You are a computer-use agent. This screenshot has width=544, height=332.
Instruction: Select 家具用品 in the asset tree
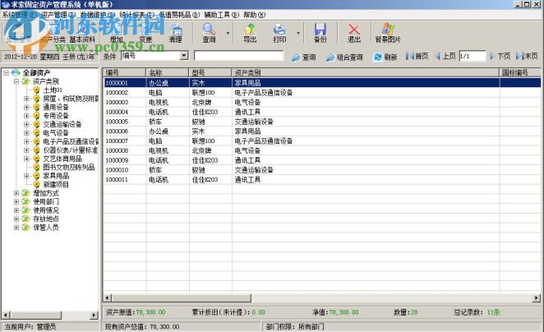56,176
